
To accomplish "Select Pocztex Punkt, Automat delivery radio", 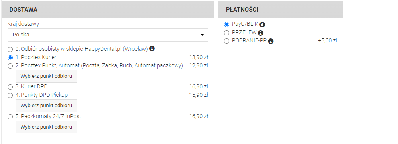I will click(10, 66).
